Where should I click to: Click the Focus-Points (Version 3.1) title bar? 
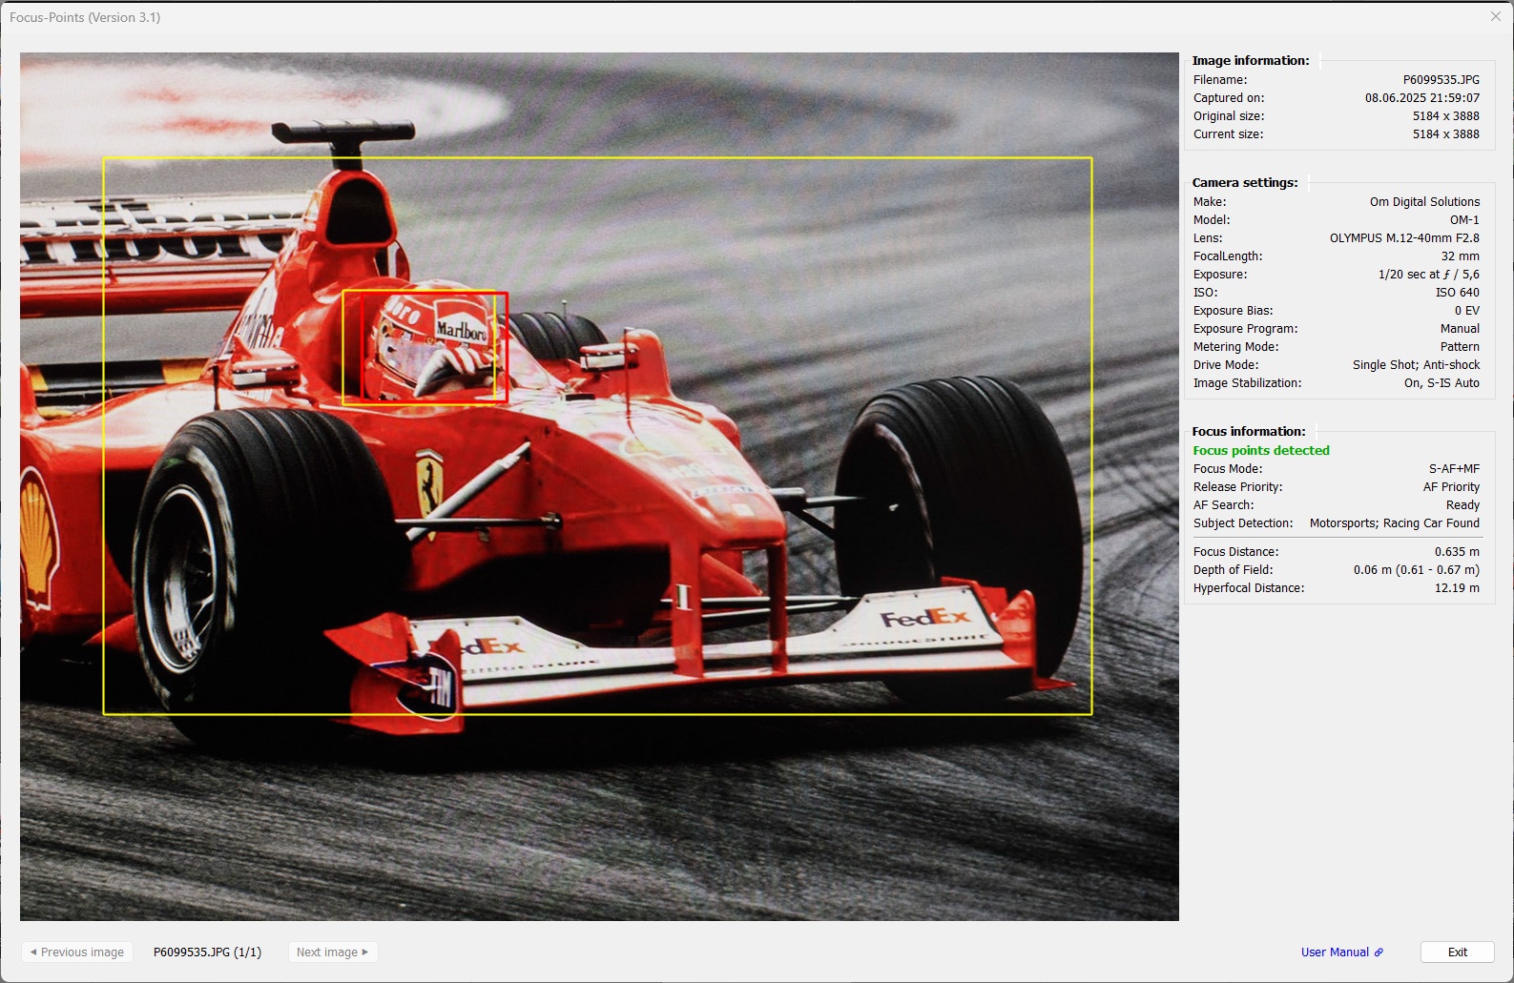pyautogui.click(x=85, y=17)
